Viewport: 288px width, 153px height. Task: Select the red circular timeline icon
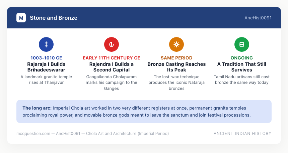point(111,44)
